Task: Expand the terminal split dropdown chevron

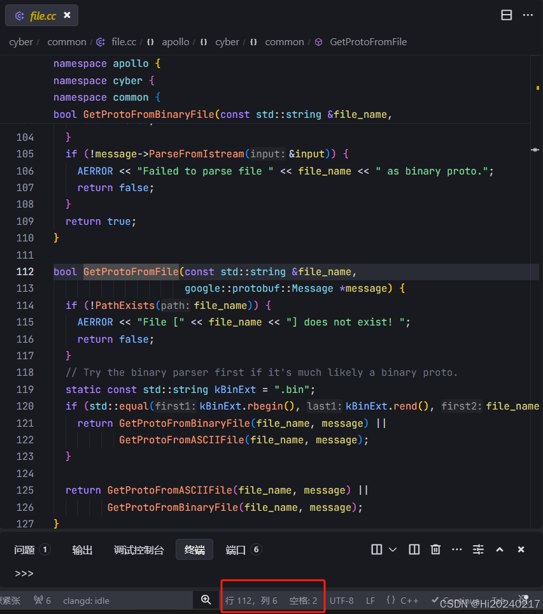Action: (x=393, y=550)
